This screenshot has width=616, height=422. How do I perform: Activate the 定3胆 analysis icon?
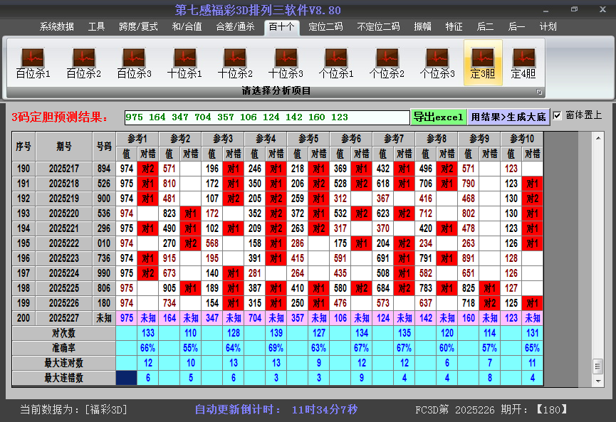(483, 63)
